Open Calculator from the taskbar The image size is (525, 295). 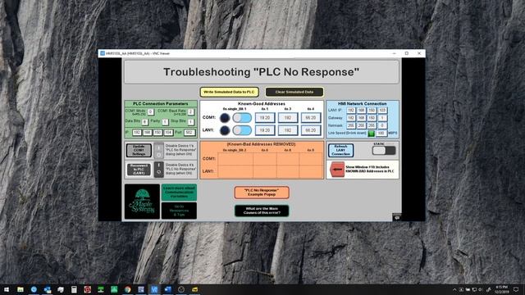[x=74, y=289]
